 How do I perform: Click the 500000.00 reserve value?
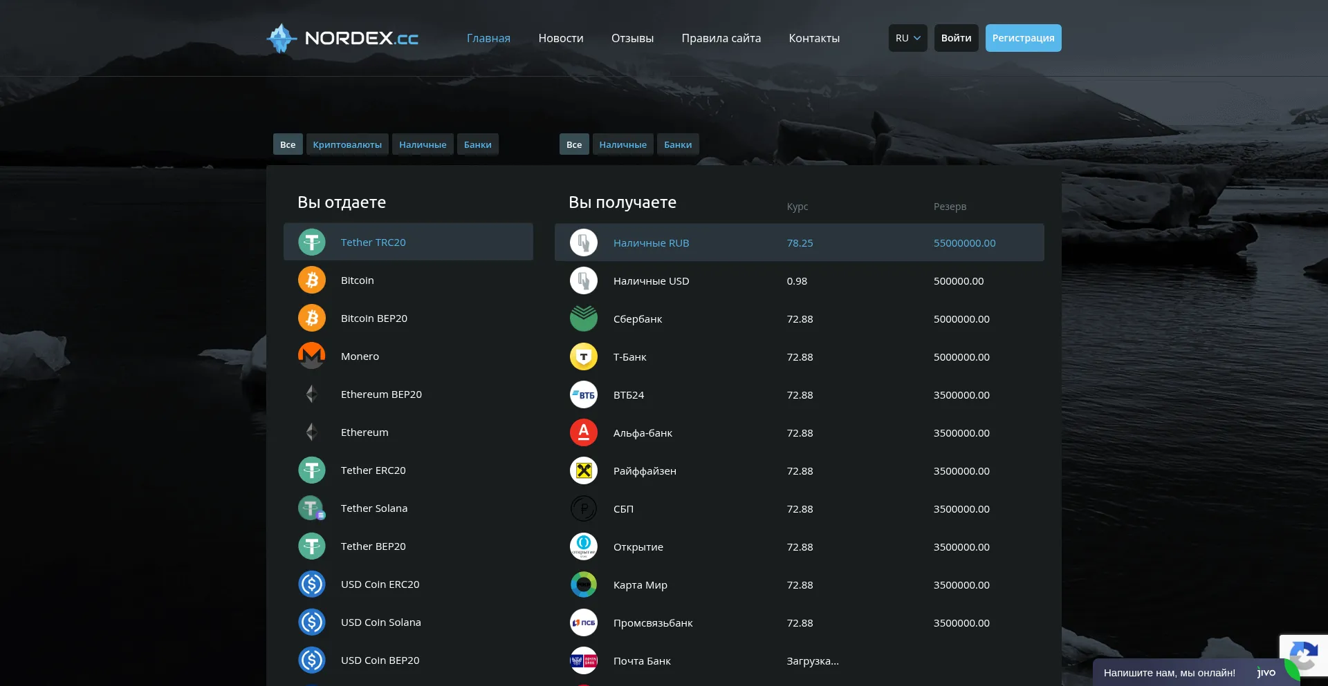point(959,281)
